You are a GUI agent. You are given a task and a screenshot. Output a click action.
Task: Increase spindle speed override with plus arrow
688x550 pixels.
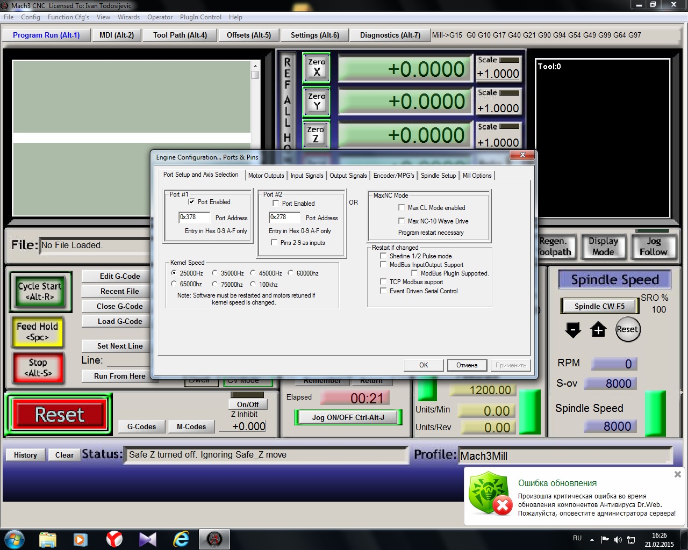pyautogui.click(x=598, y=329)
